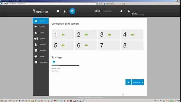Viewport: 181px width, 102px height.
Task: Open the Stockage sidebar section
Action: click(x=41, y=50)
